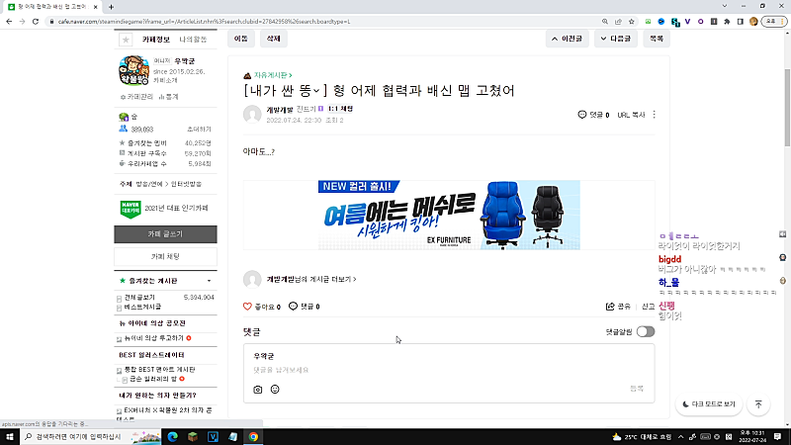Return to list with 목록 button

[x=657, y=39]
